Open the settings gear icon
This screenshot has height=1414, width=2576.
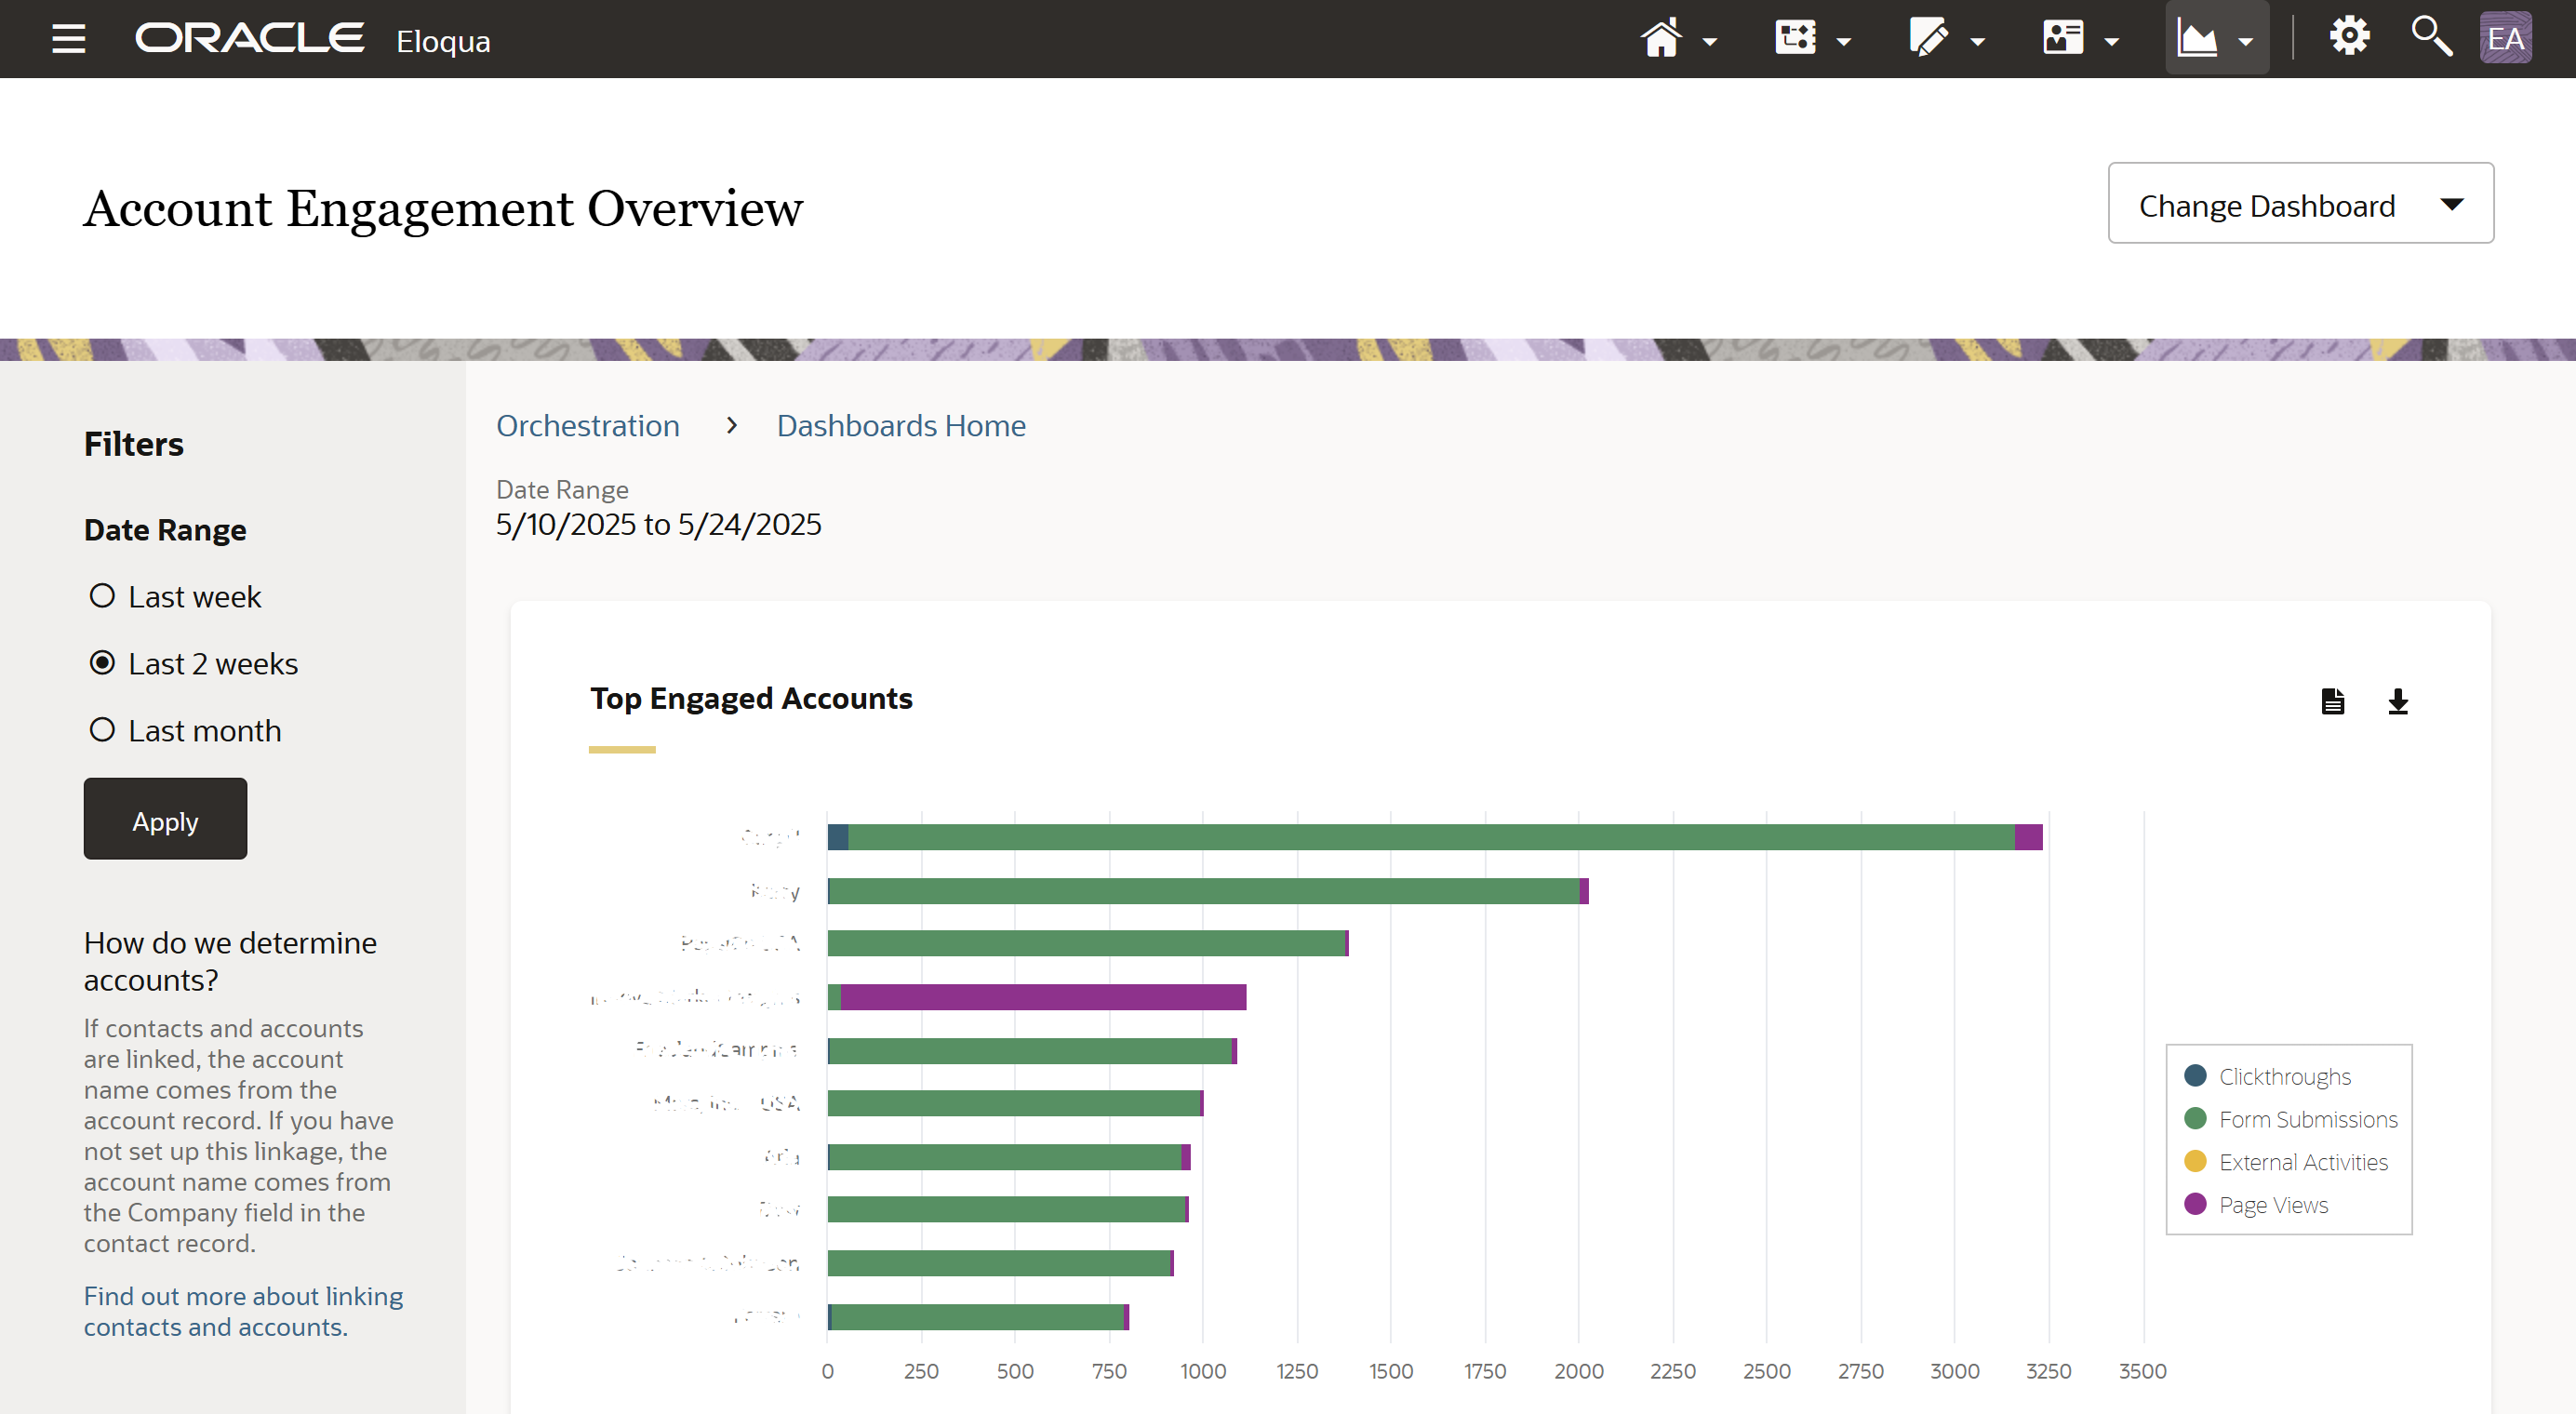pyautogui.click(x=2349, y=36)
